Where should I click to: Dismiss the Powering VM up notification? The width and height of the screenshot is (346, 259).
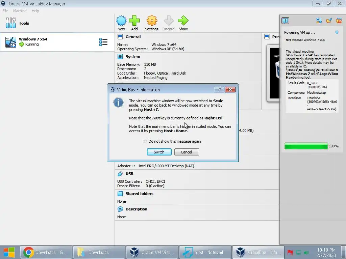coord(337,32)
